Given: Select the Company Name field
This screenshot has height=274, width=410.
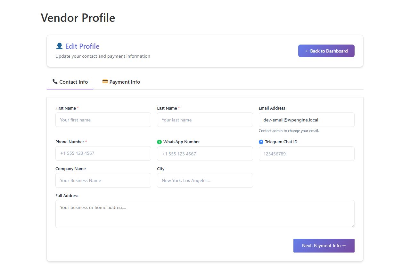Looking at the screenshot, I should click(x=103, y=180).
